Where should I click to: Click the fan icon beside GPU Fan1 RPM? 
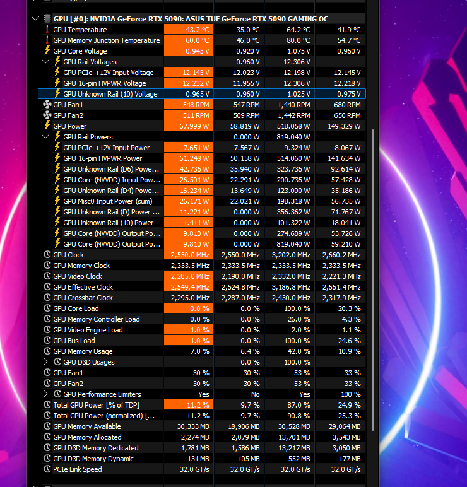pos(47,104)
